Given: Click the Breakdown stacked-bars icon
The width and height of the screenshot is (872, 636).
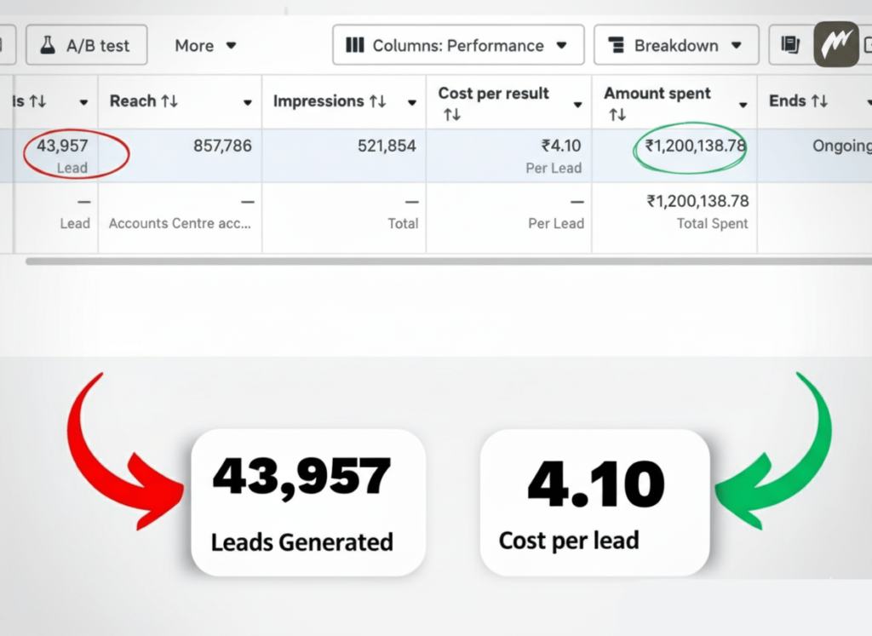Looking at the screenshot, I should click(x=617, y=45).
